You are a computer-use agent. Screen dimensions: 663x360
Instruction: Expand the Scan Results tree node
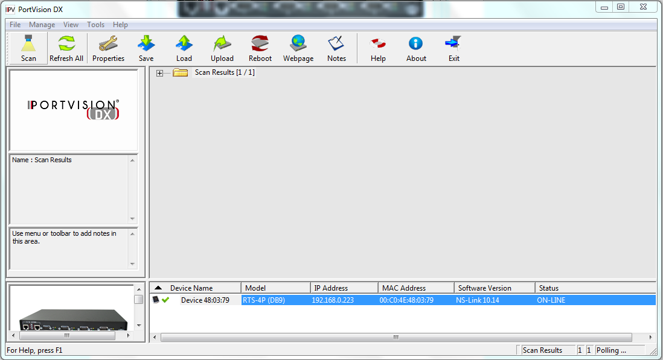click(x=159, y=73)
